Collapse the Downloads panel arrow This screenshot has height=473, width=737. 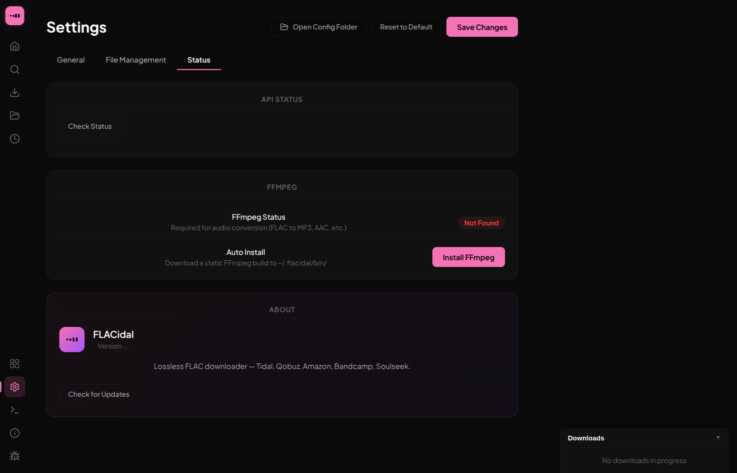[x=718, y=438]
